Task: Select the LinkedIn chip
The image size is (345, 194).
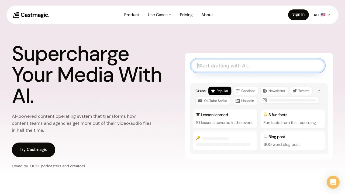Action: coord(245,101)
